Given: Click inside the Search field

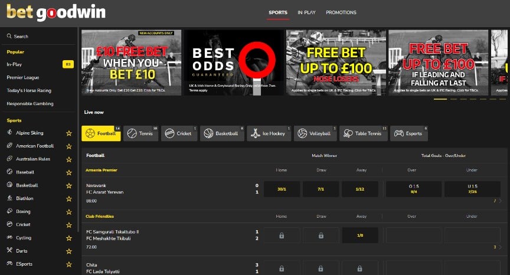Looking at the screenshot, I should [x=40, y=36].
